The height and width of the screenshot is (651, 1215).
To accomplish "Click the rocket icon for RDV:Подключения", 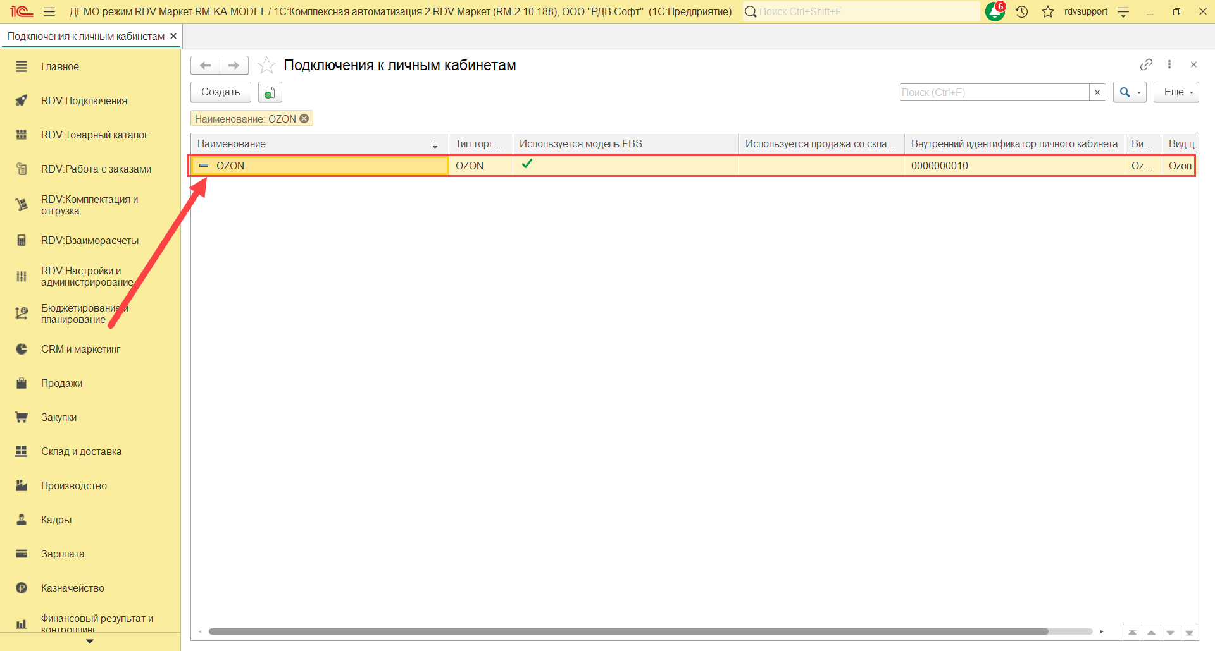I will (x=22, y=100).
